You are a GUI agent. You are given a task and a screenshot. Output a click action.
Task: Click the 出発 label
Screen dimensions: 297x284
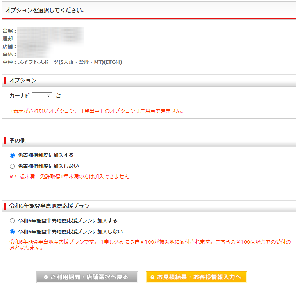point(9,31)
